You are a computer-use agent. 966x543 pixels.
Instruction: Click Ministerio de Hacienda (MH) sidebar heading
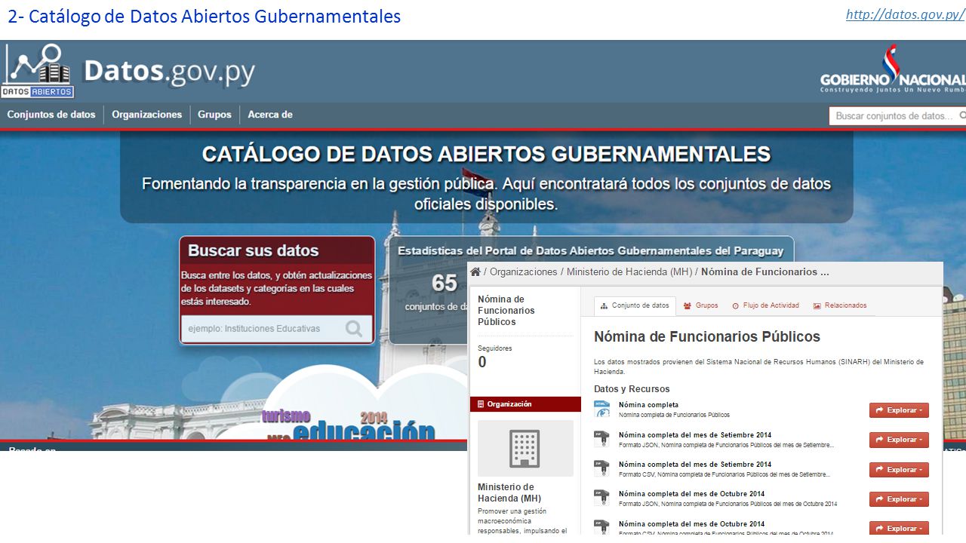click(x=509, y=492)
